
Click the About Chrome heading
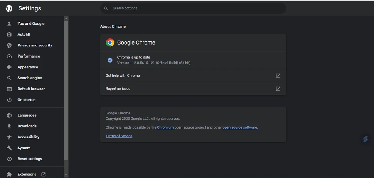(x=113, y=26)
